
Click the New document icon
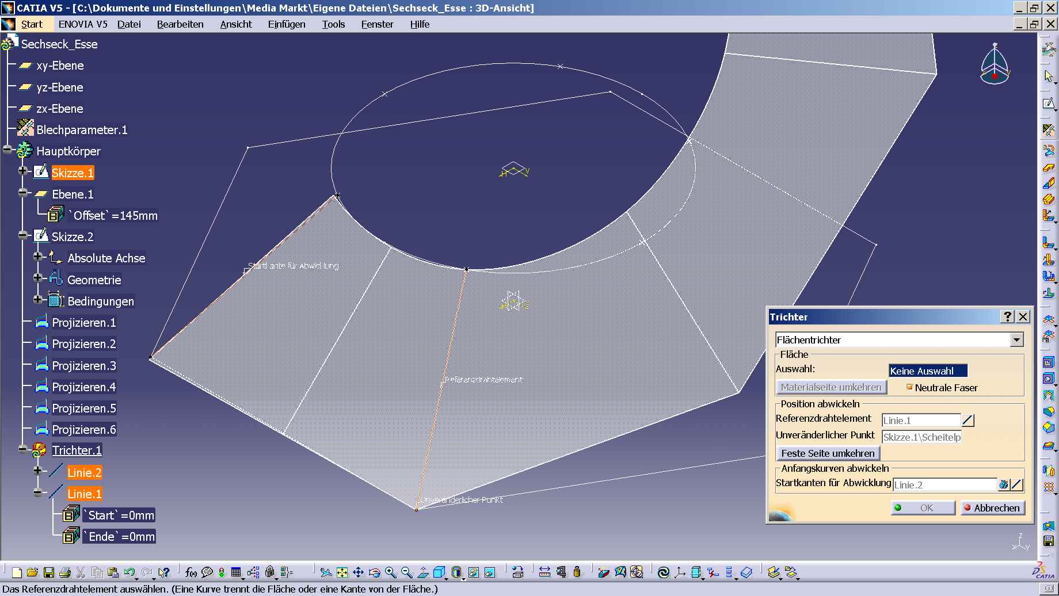click(x=17, y=572)
